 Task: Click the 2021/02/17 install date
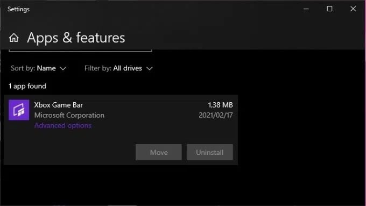tap(216, 115)
